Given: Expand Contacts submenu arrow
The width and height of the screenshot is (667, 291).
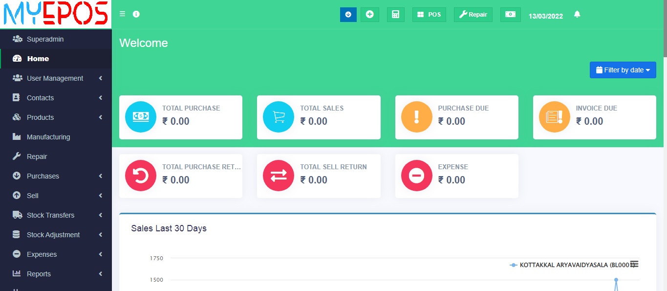Looking at the screenshot, I should pos(100,98).
